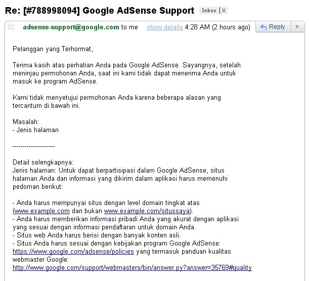Click the timestamp 4:28 AM (2 hours ago)
The height and width of the screenshot is (281, 309).
(217, 27)
